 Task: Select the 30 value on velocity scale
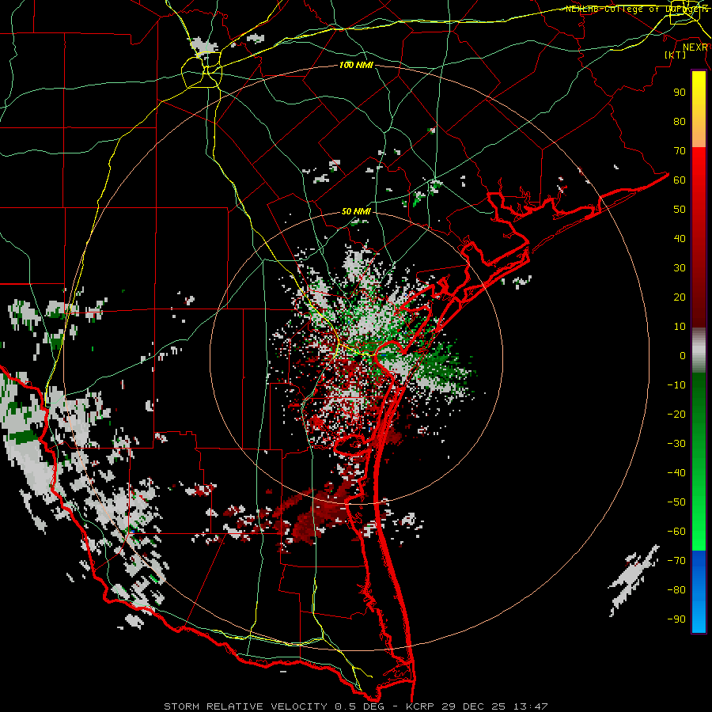(x=680, y=268)
